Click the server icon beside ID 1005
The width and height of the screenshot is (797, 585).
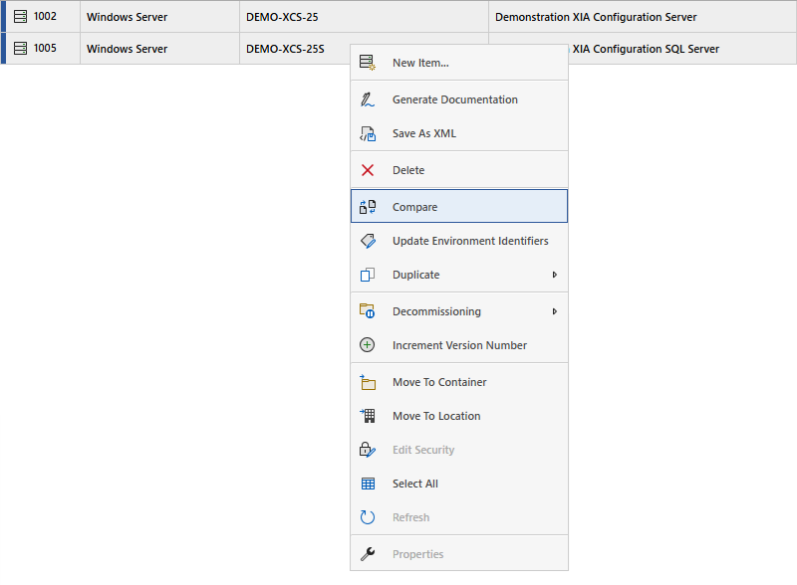pyautogui.click(x=20, y=49)
